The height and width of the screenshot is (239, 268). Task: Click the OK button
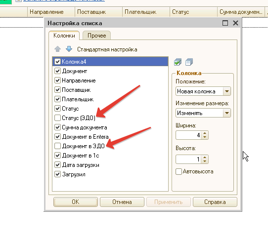76,202
